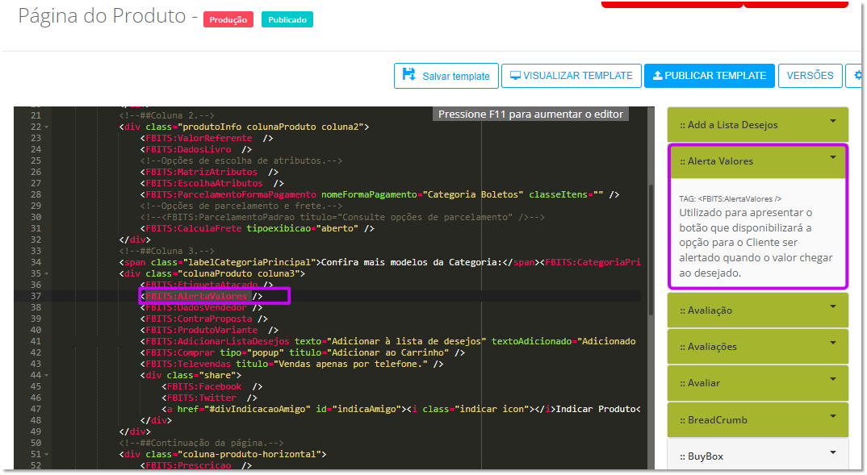Click the FBITS:DadosLivro tag in the code
Image resolution: width=867 pixels, height=475 pixels.
coord(189,150)
